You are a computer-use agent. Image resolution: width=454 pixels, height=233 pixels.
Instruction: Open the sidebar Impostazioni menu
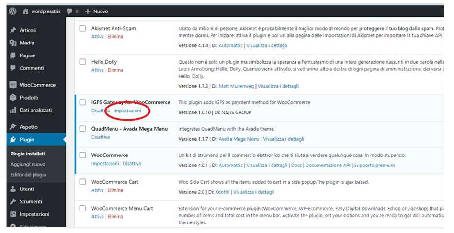[x=34, y=214]
